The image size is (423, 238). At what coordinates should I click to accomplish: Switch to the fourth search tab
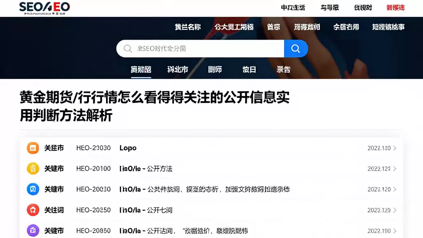[x=249, y=69]
